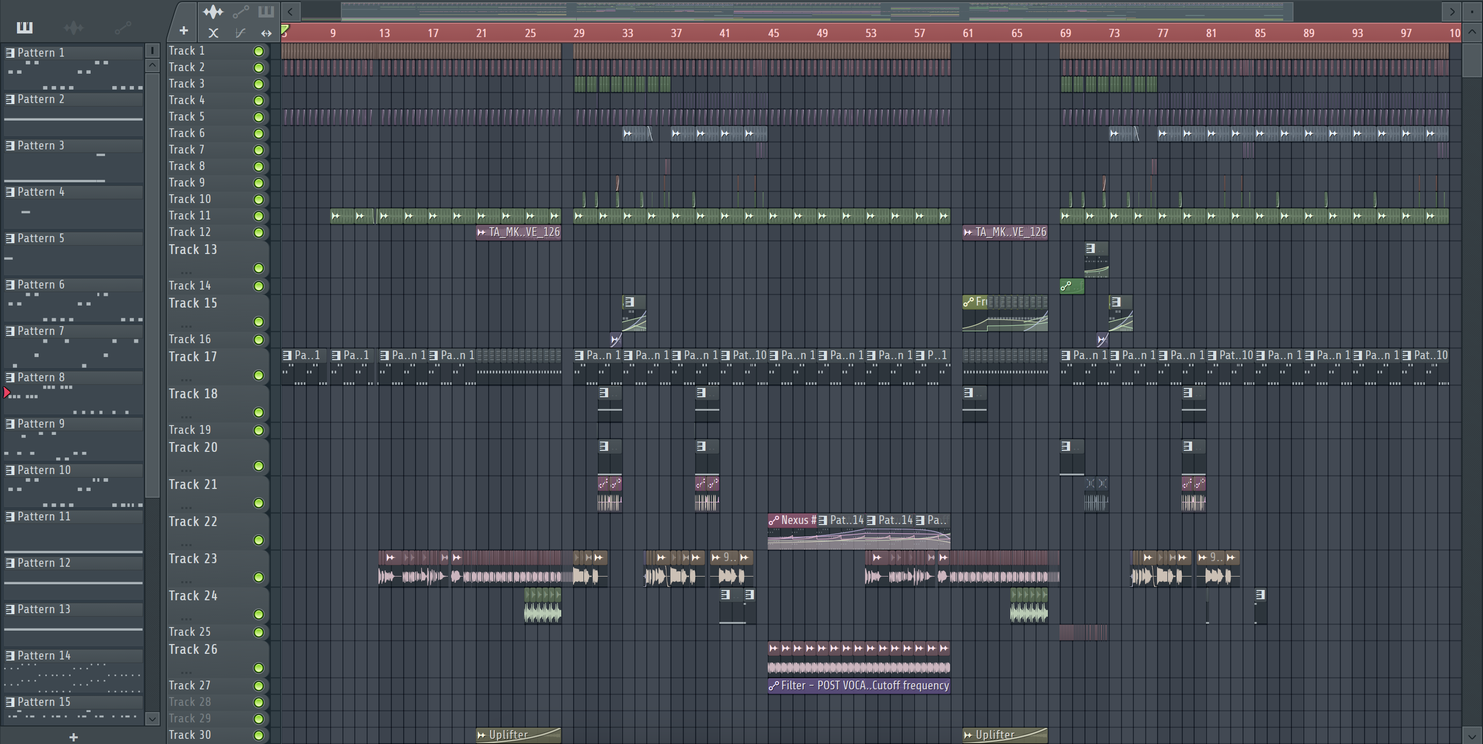This screenshot has height=744, width=1483.
Task: Click pattern picker scroll up arrow
Action: (152, 65)
